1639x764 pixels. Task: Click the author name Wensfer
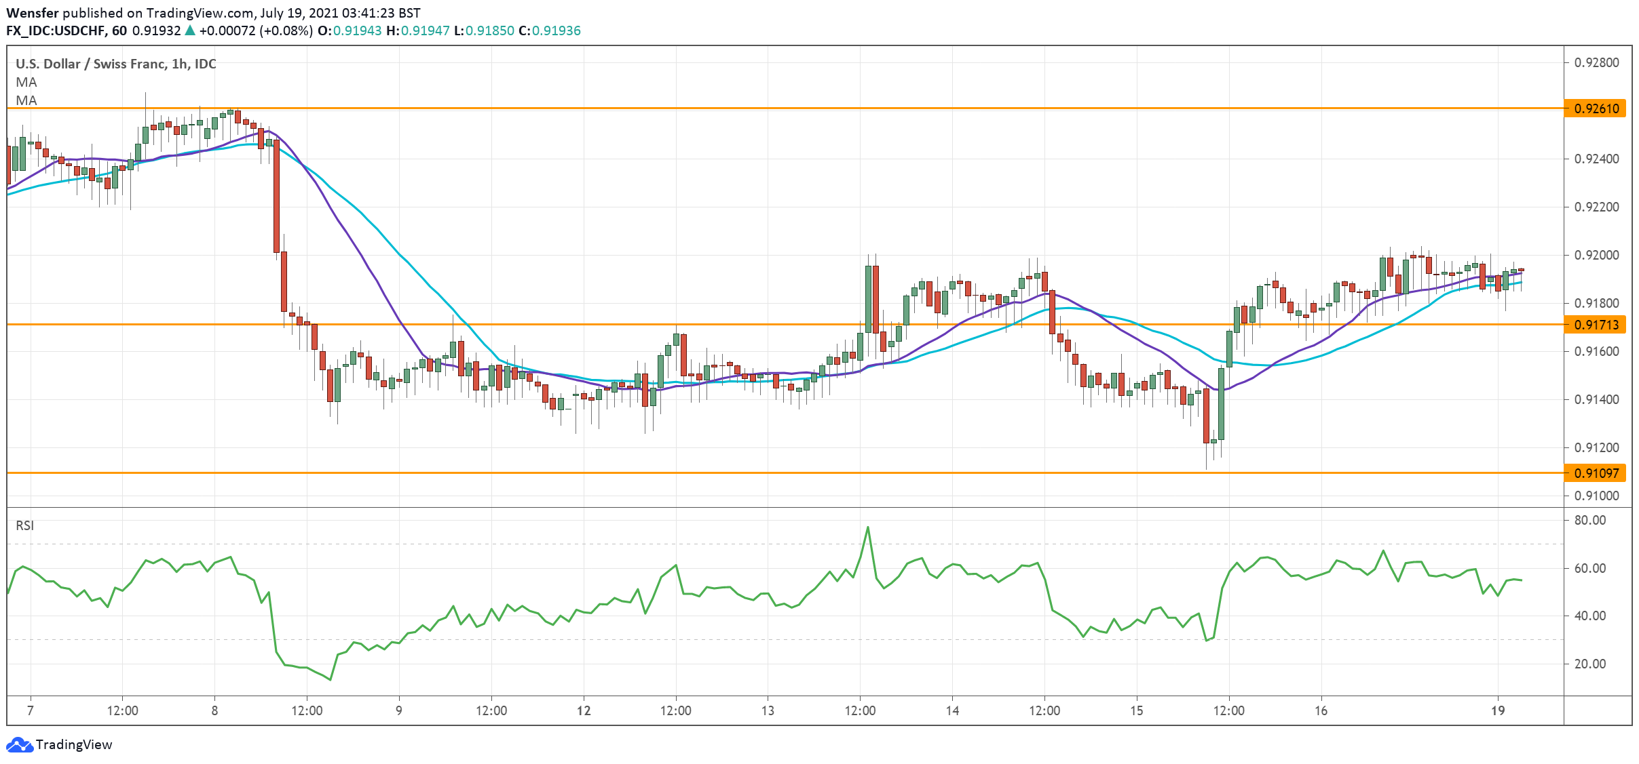[x=32, y=13]
